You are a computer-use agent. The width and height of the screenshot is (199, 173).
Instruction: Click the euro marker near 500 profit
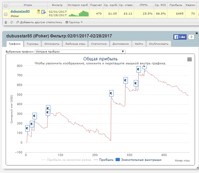tap(111, 93)
